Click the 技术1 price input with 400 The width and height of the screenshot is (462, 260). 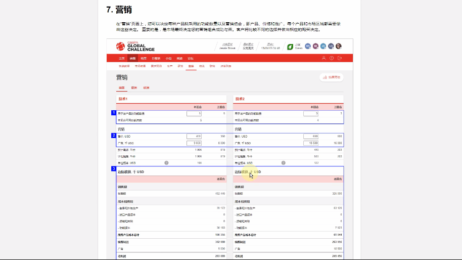[x=194, y=137]
